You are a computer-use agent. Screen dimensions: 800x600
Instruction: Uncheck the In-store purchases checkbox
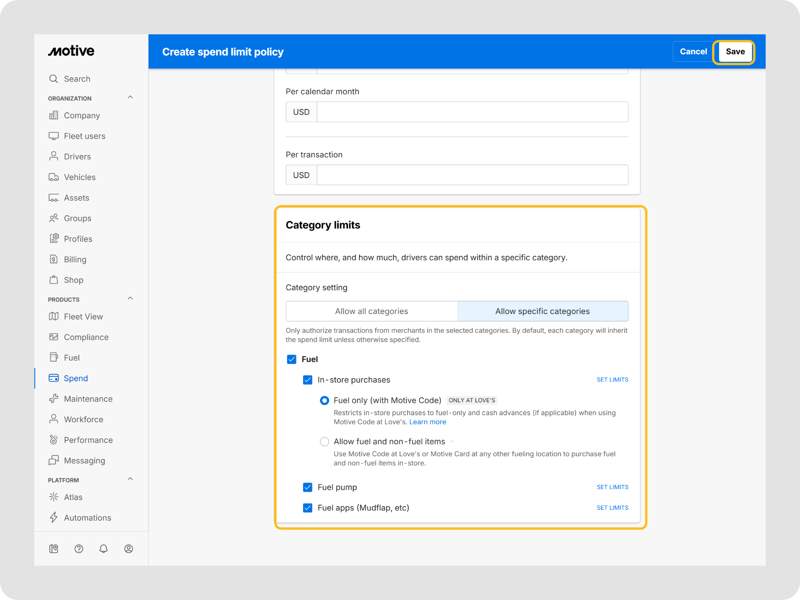(307, 380)
